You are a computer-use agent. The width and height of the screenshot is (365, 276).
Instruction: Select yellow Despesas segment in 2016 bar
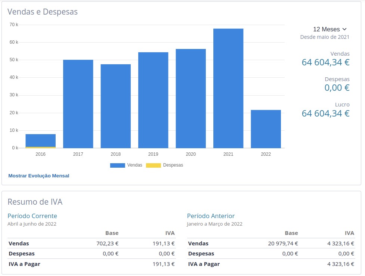[41, 147]
